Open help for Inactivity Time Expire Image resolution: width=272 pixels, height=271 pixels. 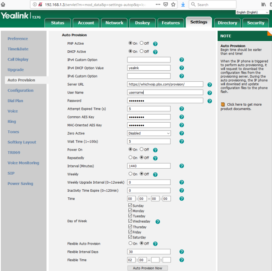[x=181, y=191]
